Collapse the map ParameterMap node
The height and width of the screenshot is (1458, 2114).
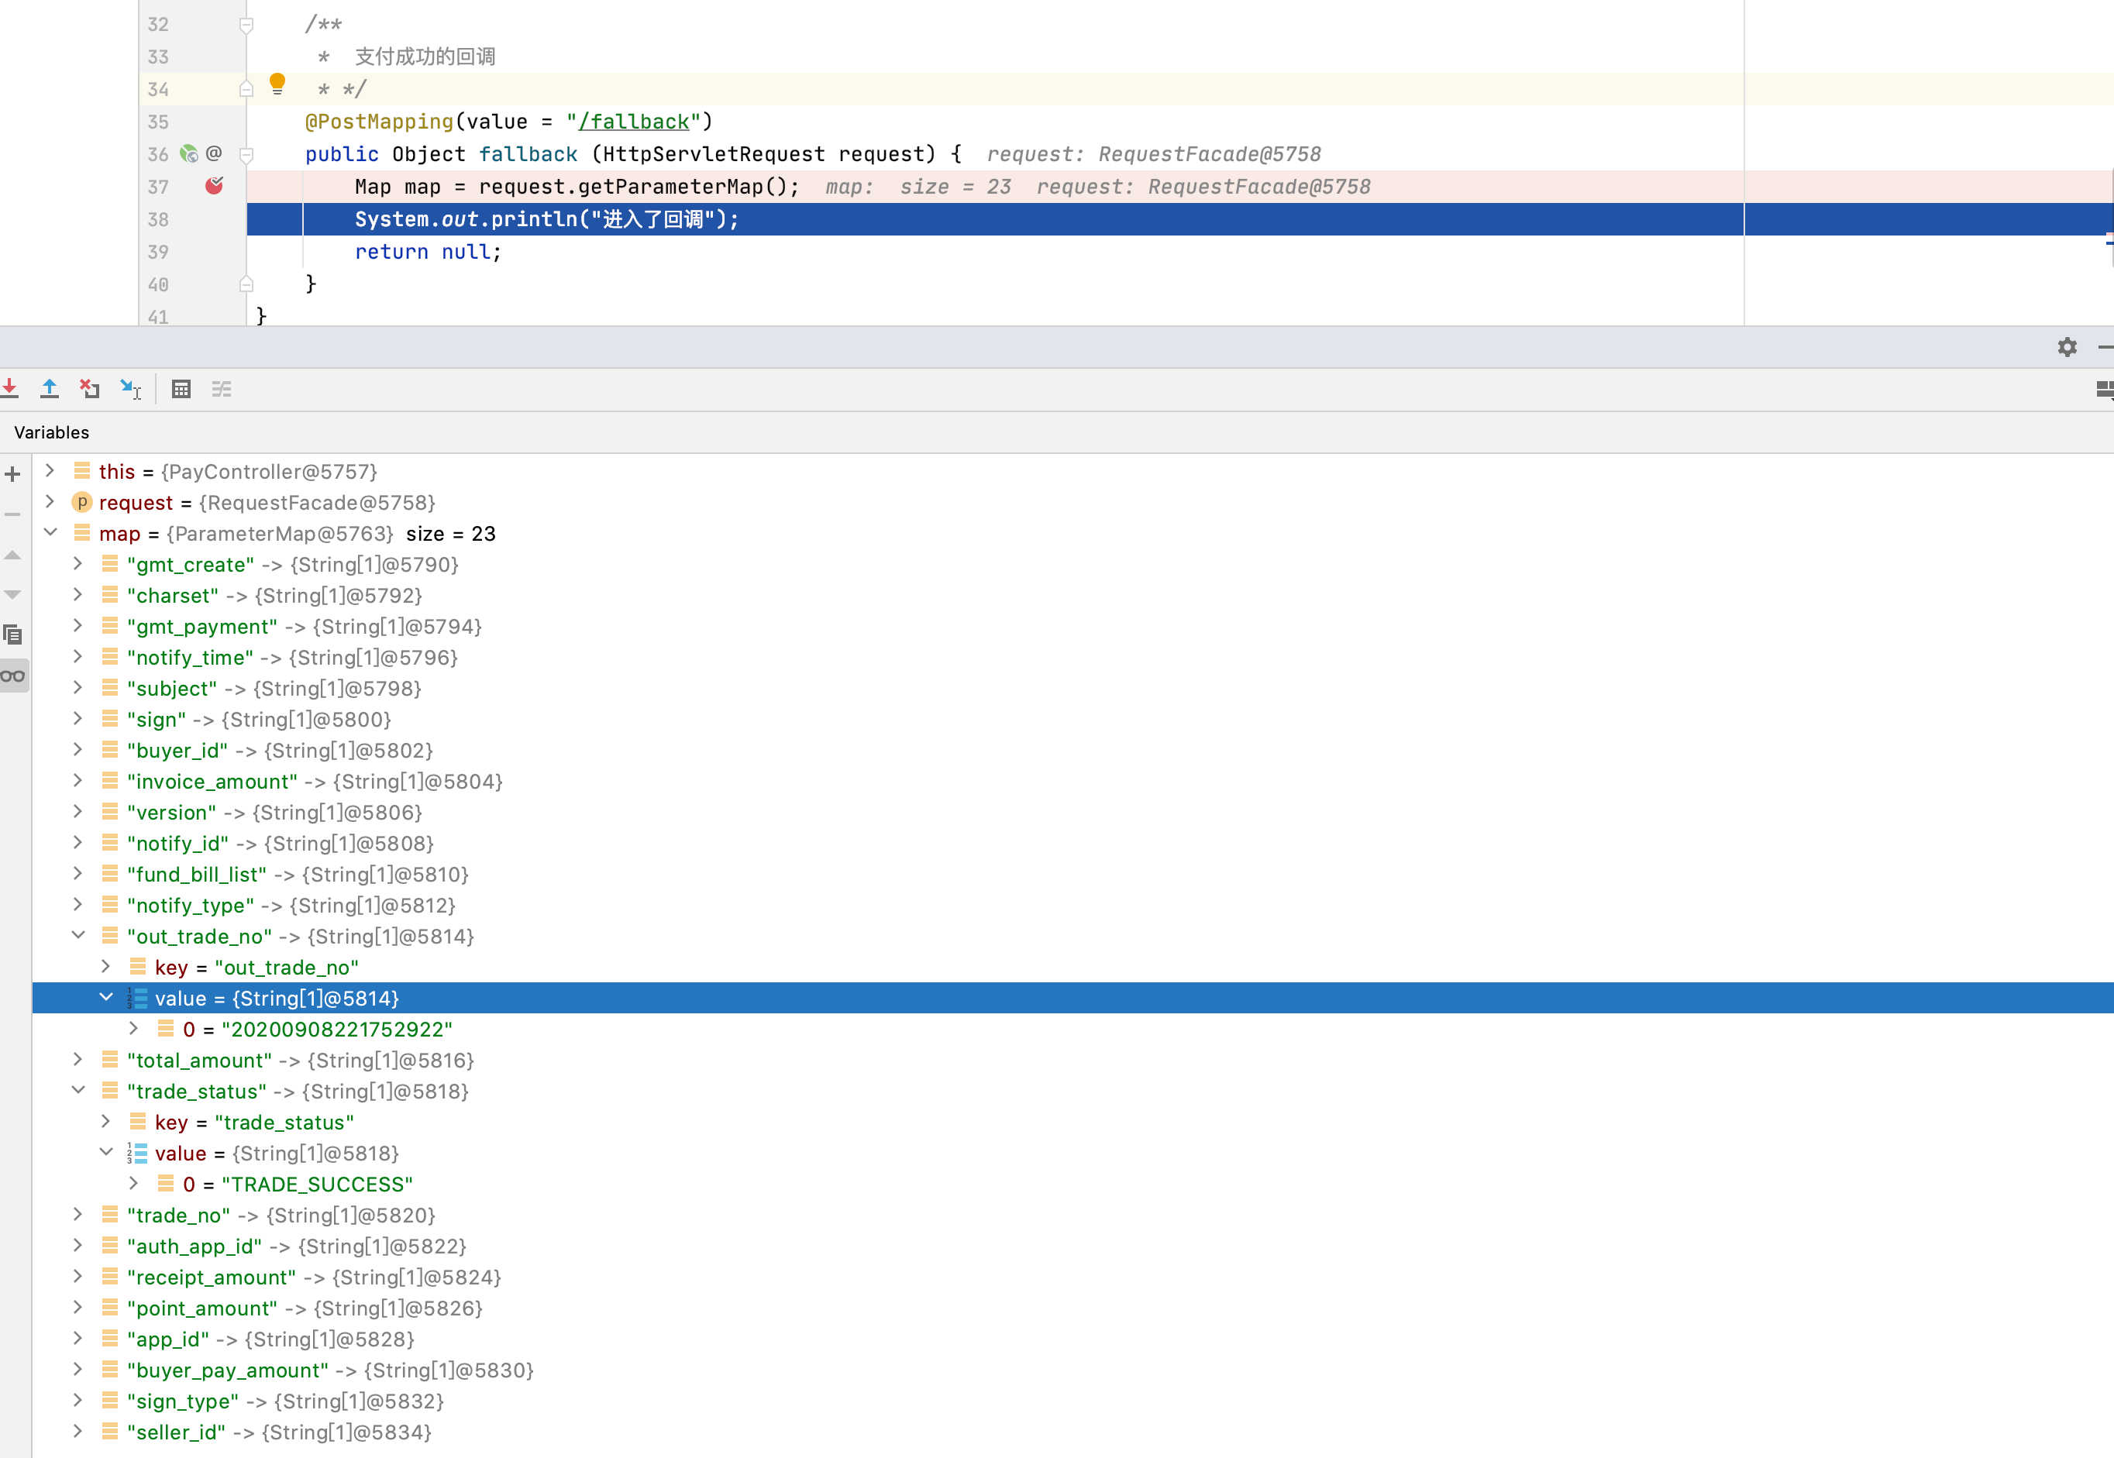click(x=50, y=534)
